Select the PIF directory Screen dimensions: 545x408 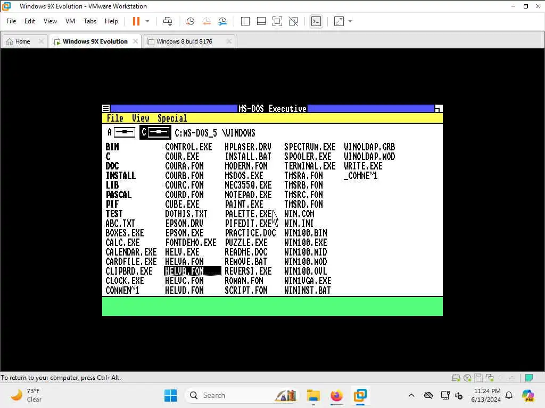click(112, 205)
